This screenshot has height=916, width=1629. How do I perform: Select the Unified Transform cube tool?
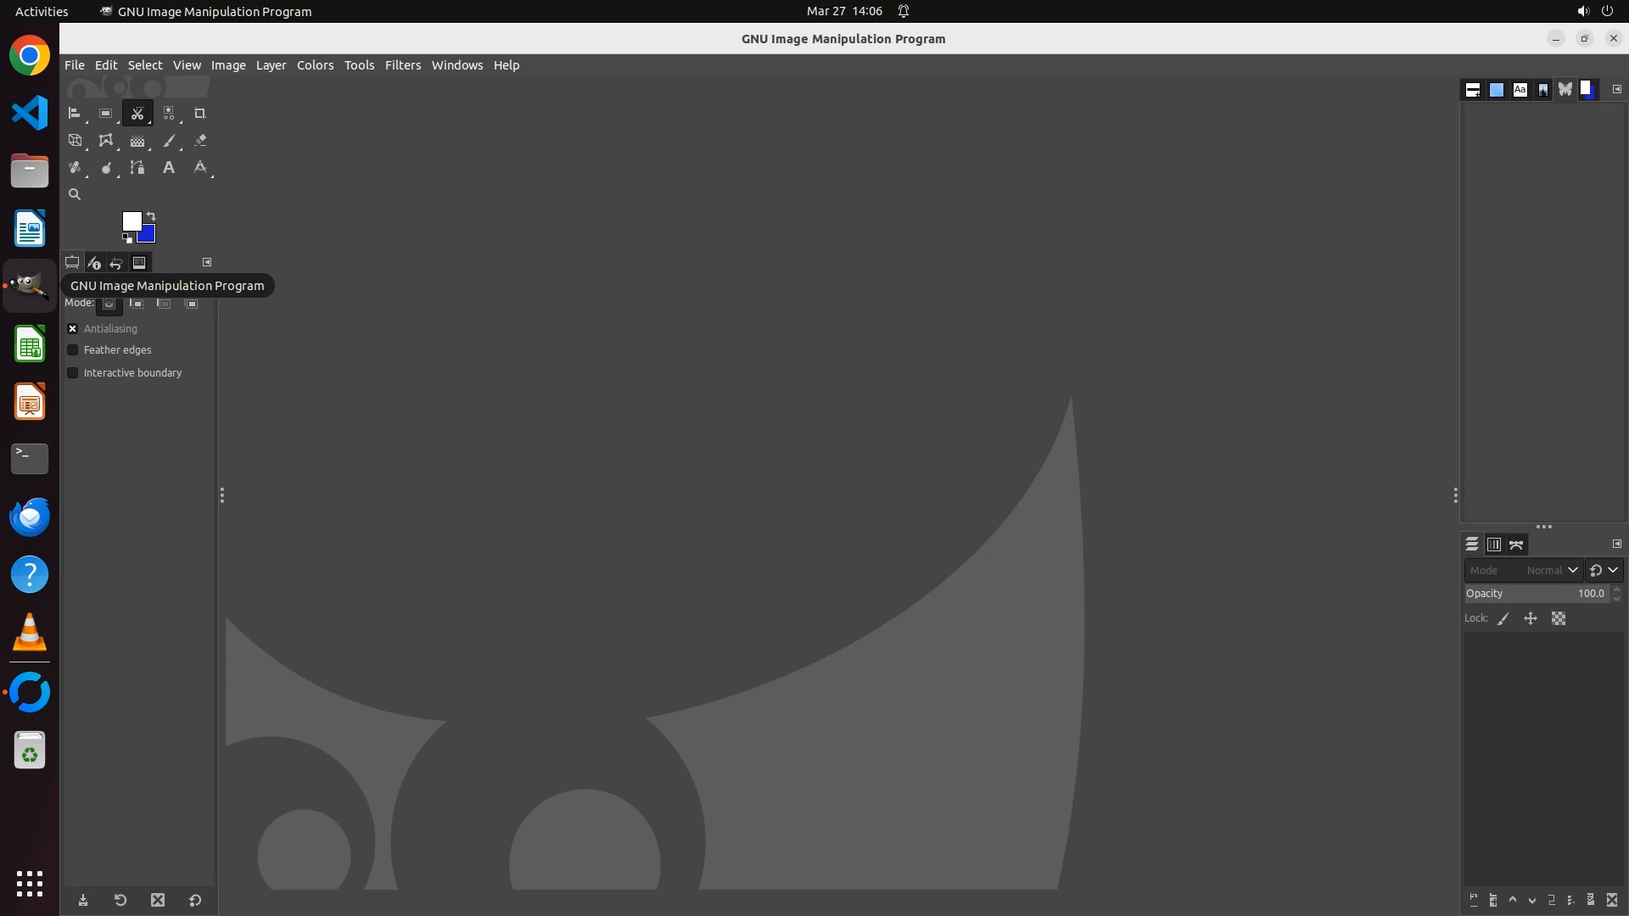coord(75,141)
